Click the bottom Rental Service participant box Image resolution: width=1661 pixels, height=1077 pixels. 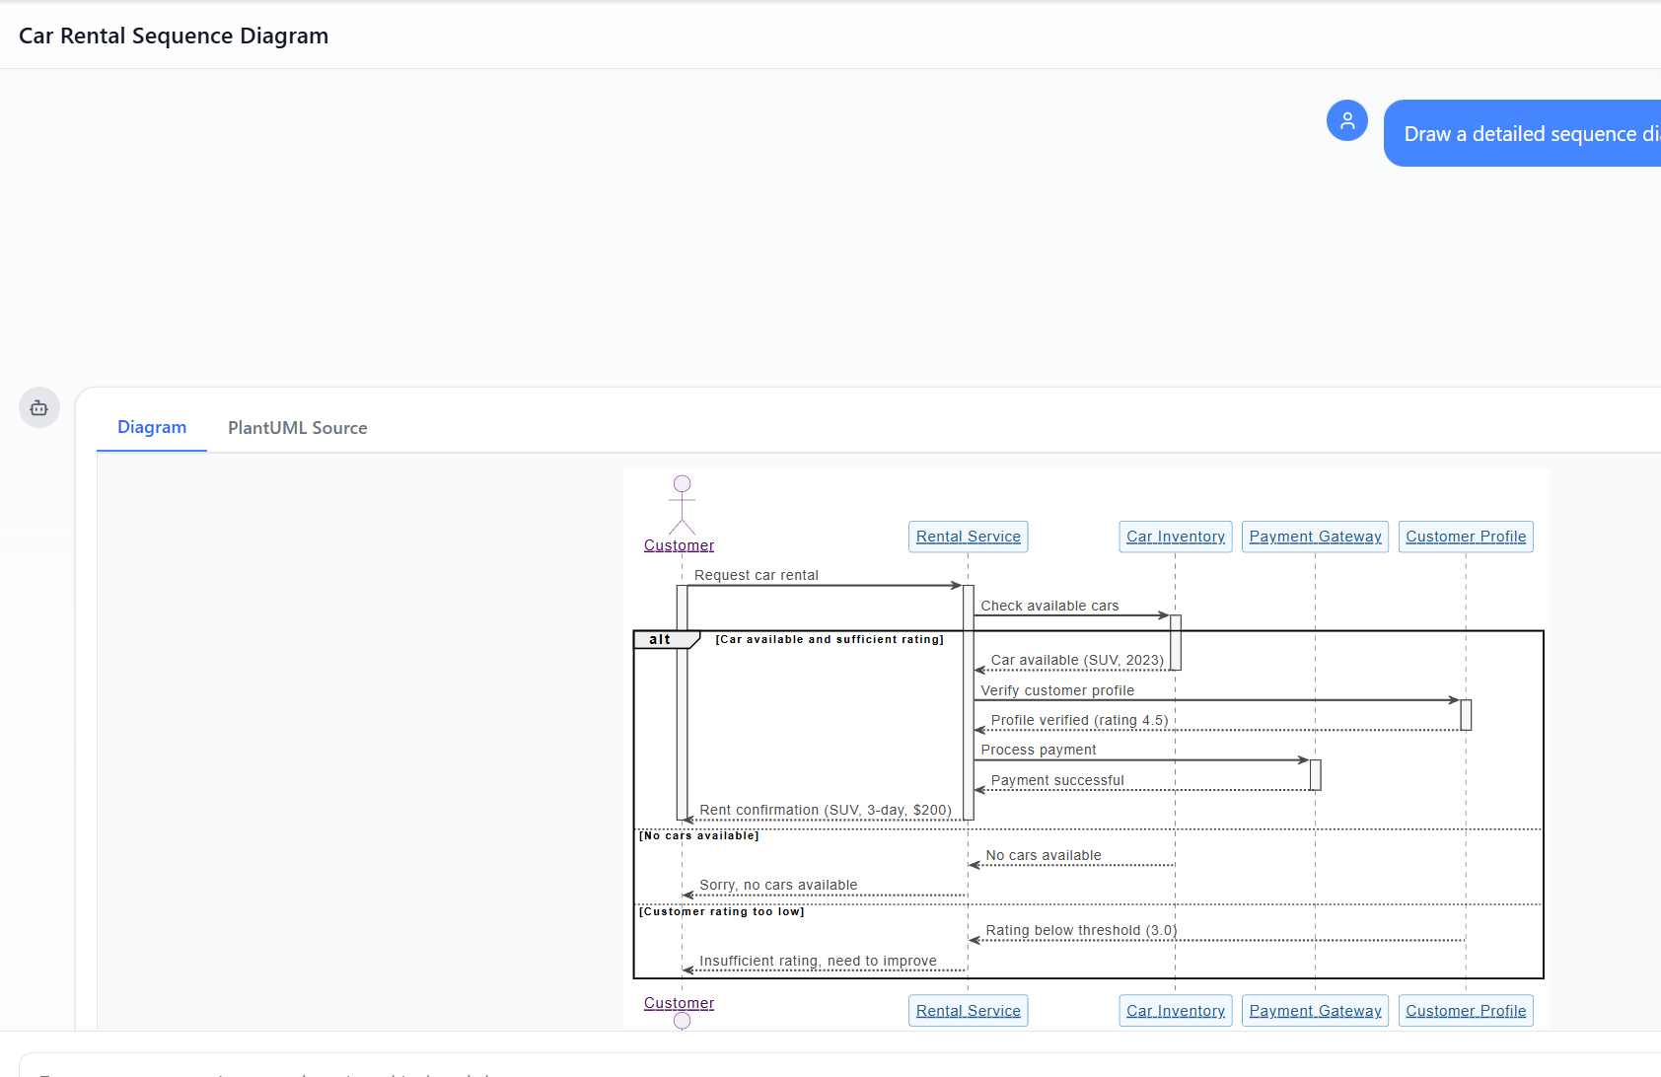pyautogui.click(x=968, y=1010)
